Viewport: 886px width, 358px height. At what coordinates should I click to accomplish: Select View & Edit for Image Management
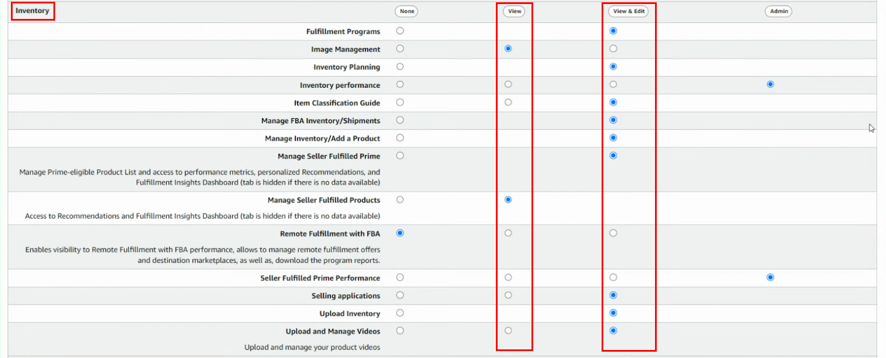coord(613,49)
